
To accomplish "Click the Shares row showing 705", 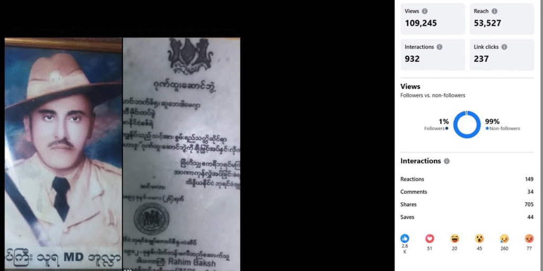I will click(467, 205).
